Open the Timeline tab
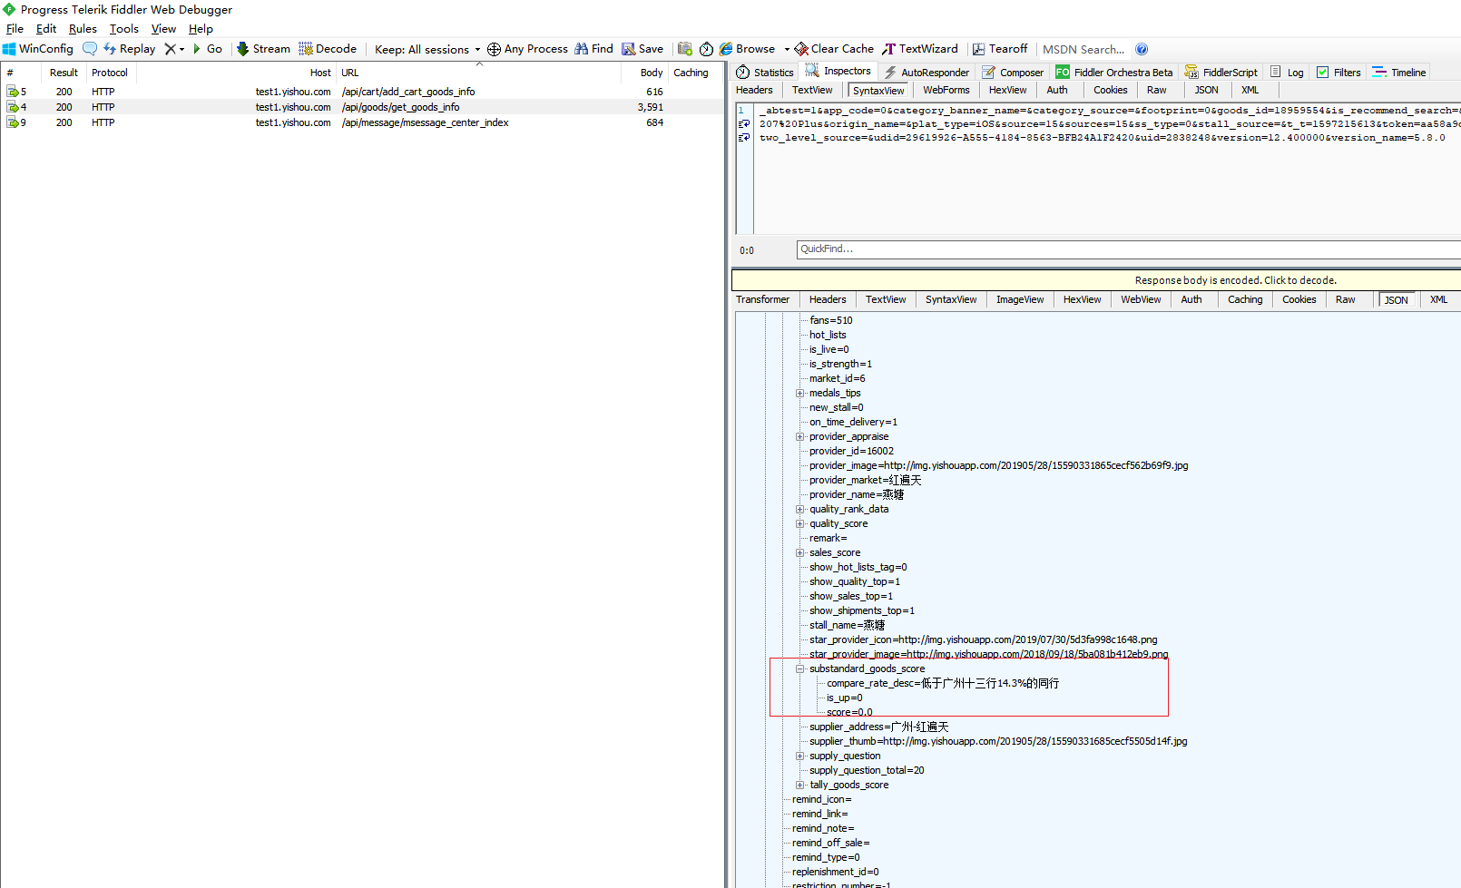Viewport: 1461px width, 888px height. [1399, 73]
